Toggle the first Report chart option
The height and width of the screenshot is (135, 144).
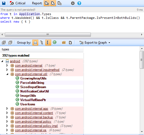(x=47, y=3)
